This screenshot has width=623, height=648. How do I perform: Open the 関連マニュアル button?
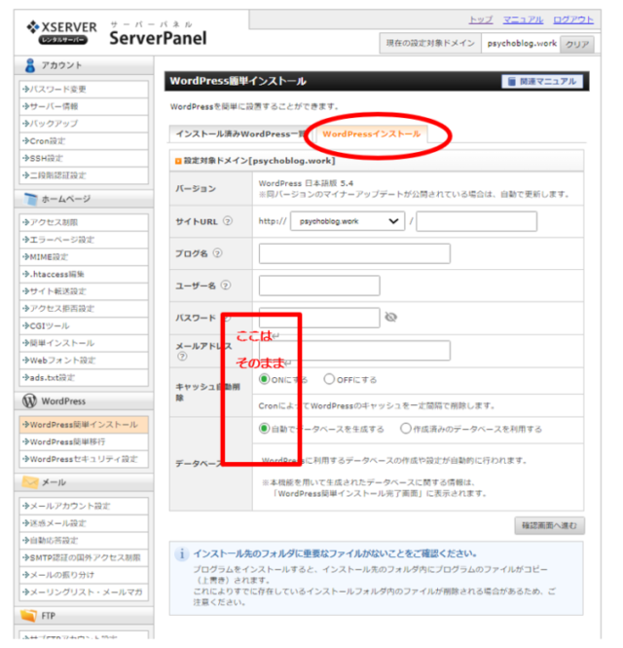[x=542, y=82]
